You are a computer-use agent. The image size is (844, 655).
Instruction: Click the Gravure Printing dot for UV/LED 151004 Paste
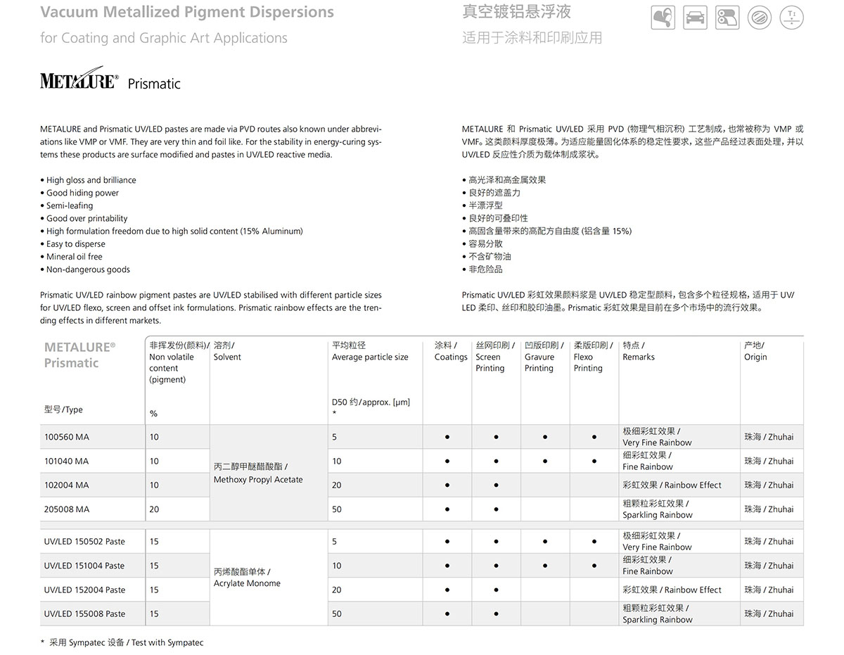click(545, 566)
